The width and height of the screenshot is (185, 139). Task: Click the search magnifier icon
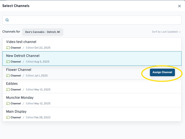click(x=7, y=20)
